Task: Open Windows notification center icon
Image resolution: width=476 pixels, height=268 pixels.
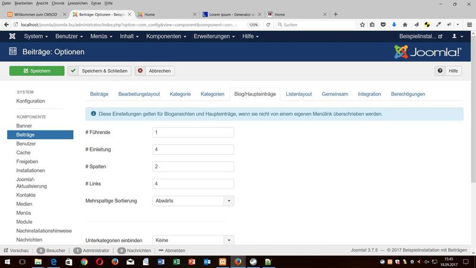Action: coord(466,261)
